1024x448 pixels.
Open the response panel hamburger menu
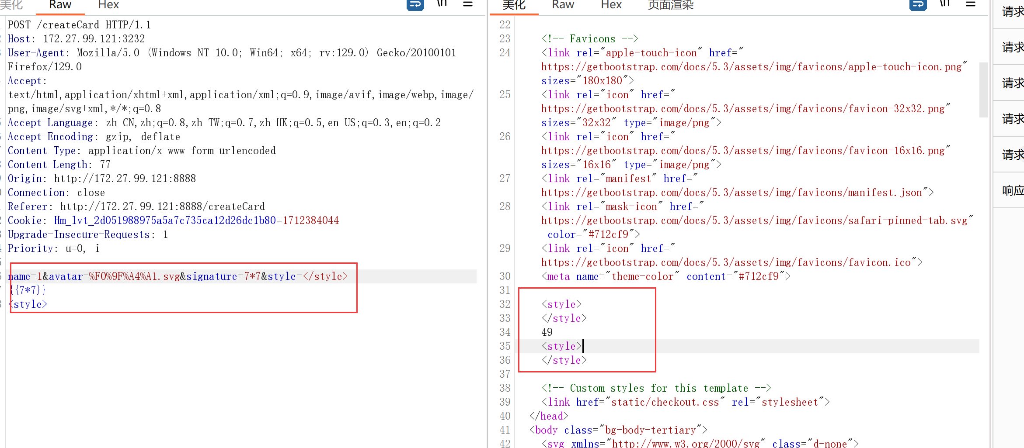971,4
